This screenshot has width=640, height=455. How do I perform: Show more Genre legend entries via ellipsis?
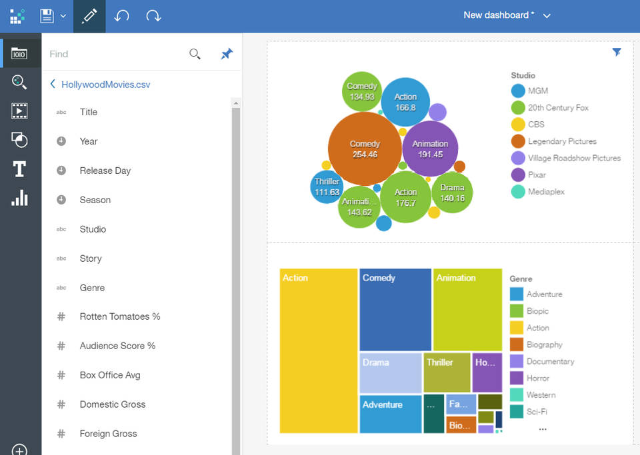pos(542,429)
